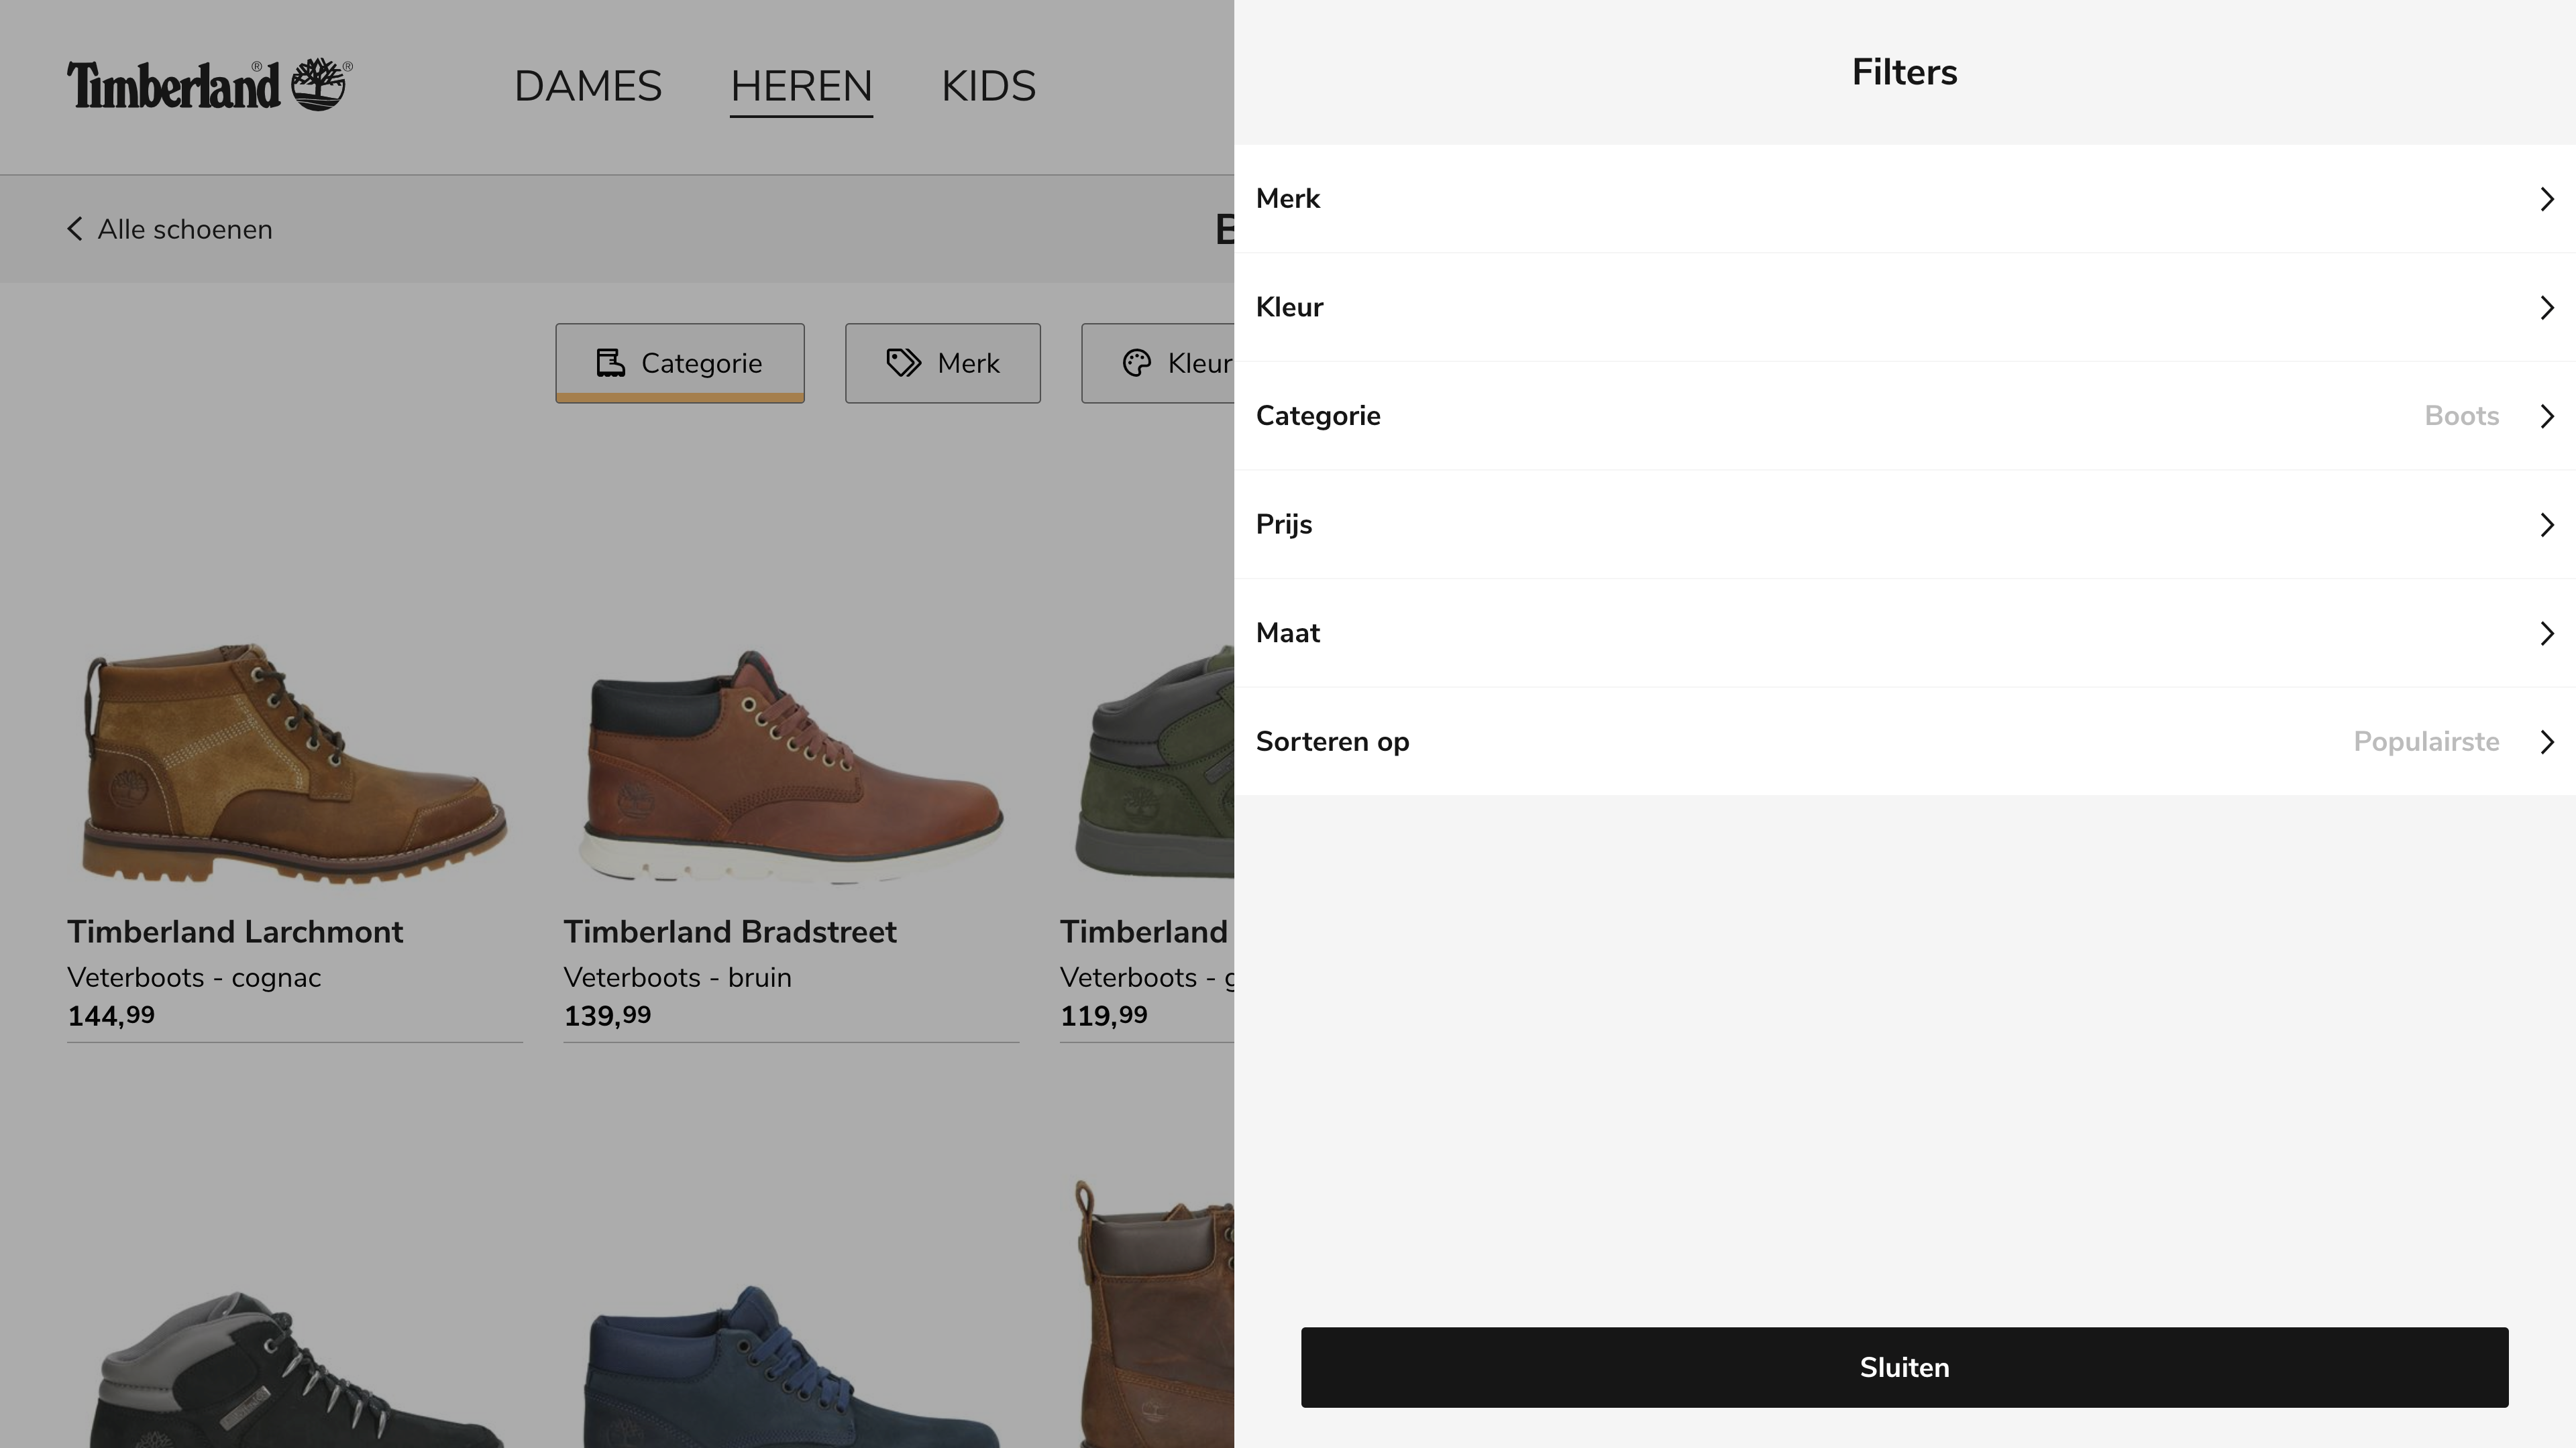
Task: Go to the KIDS section
Action: [988, 86]
